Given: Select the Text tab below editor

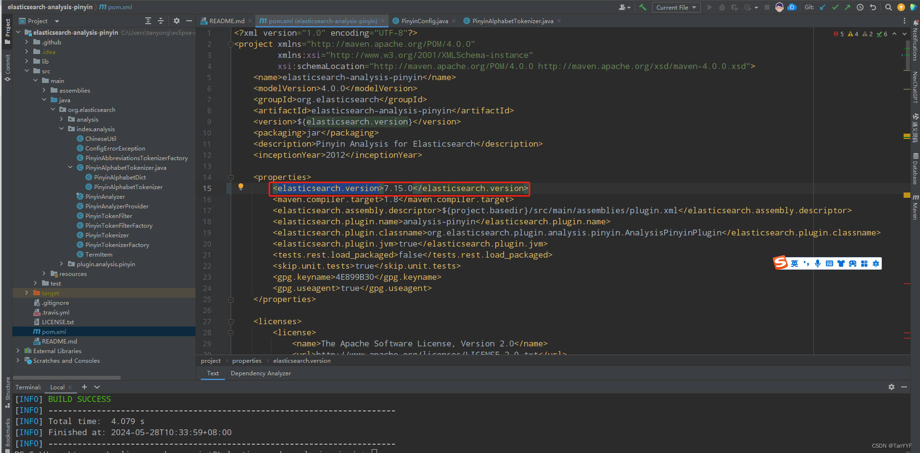Looking at the screenshot, I should 213,373.
